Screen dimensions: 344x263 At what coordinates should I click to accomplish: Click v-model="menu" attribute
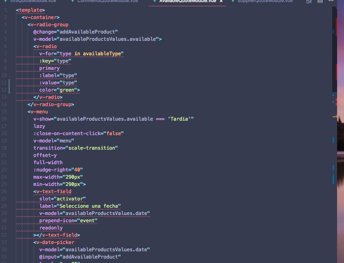tap(54, 141)
